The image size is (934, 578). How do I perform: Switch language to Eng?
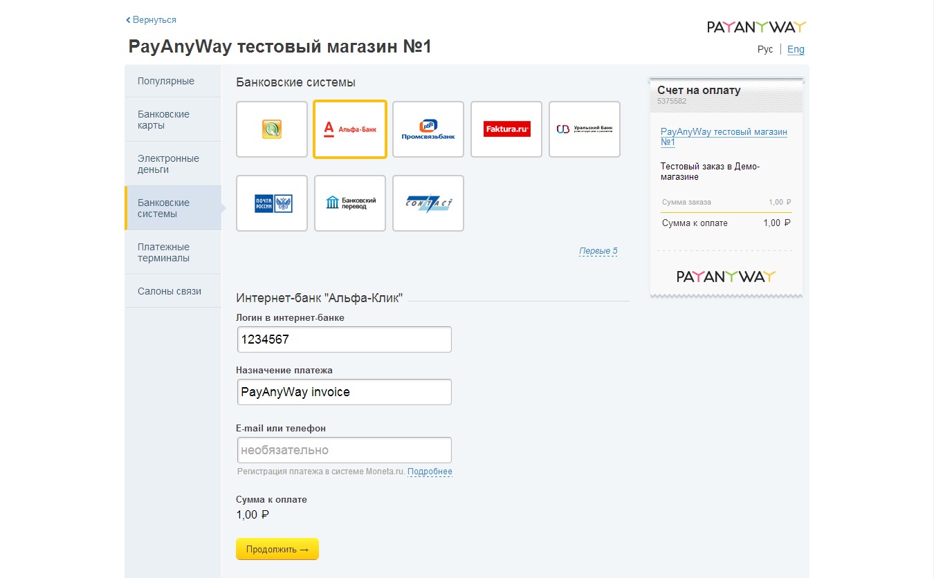point(796,50)
